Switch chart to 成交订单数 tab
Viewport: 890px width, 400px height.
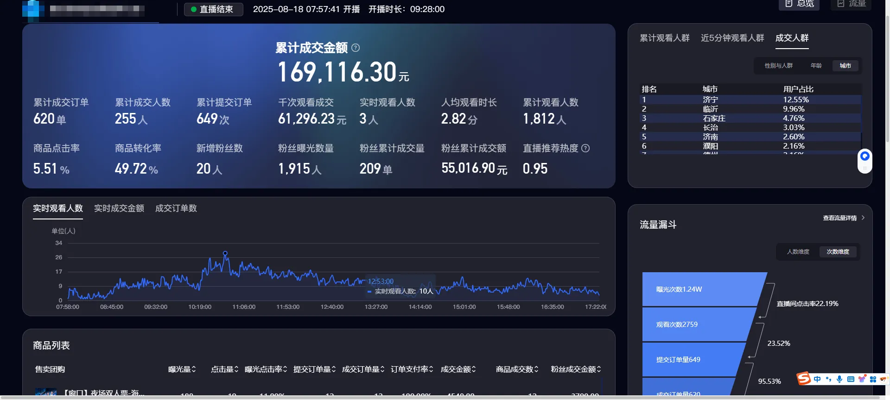tap(176, 208)
